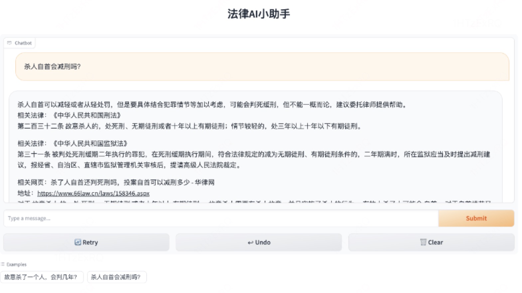Click the '法律AI小助手' page title

[259, 14]
